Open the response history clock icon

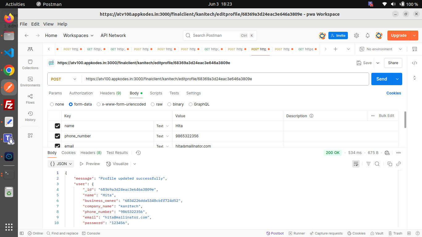coord(138,153)
